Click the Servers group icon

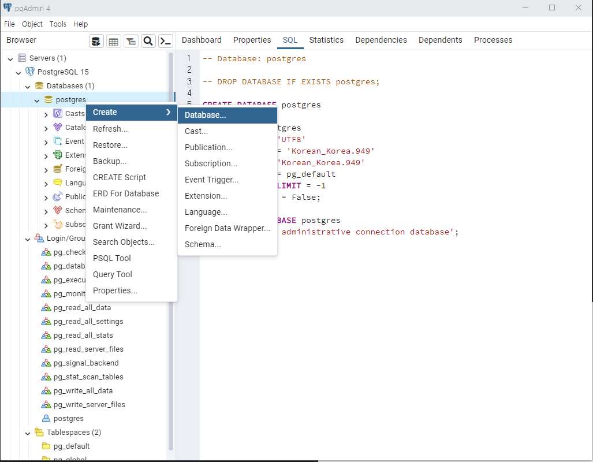[x=23, y=58]
